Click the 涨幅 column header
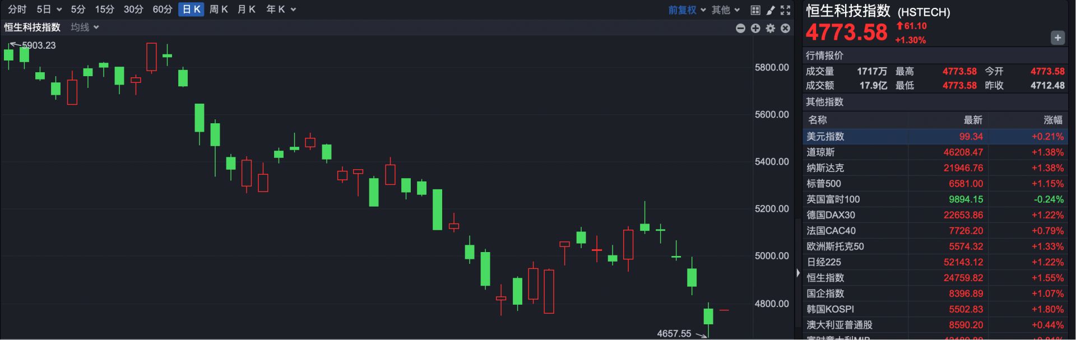The width and height of the screenshot is (1076, 340). [x=1052, y=120]
